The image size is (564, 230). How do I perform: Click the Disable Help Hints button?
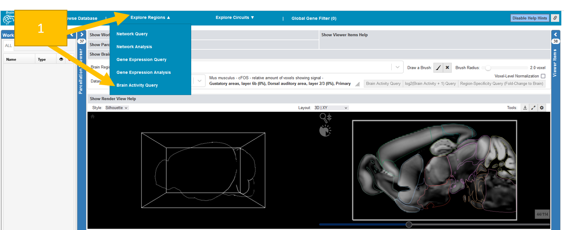coord(529,18)
